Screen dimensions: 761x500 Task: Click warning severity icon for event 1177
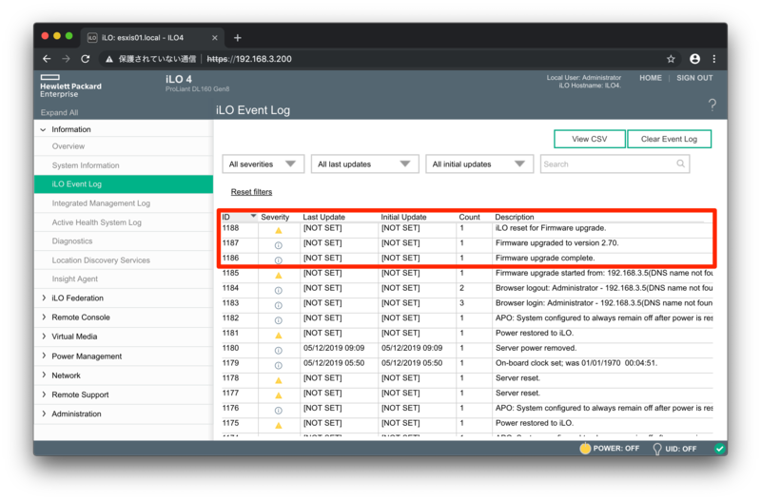click(279, 395)
